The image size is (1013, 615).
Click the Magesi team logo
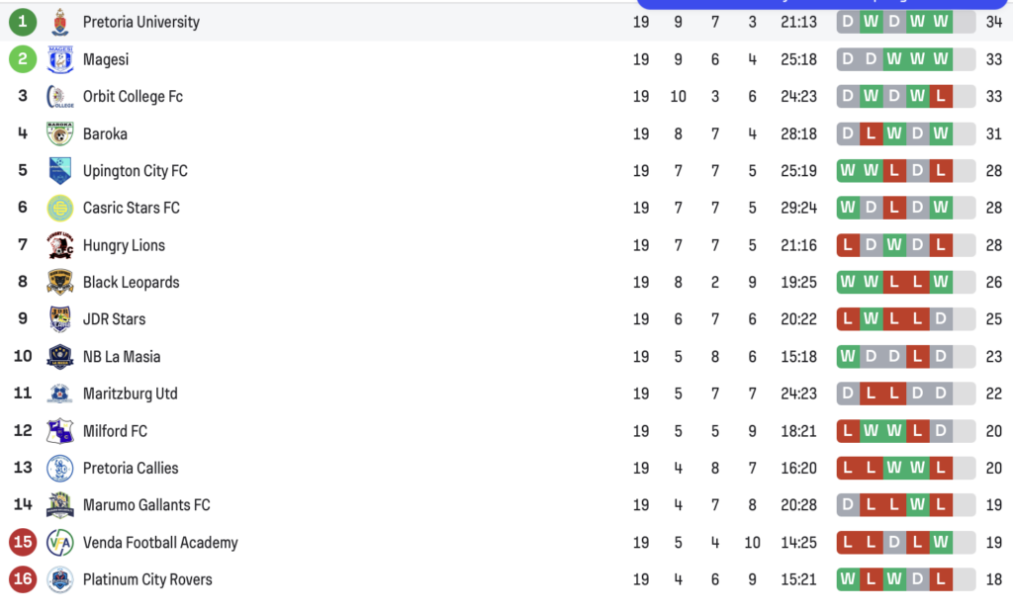[60, 59]
